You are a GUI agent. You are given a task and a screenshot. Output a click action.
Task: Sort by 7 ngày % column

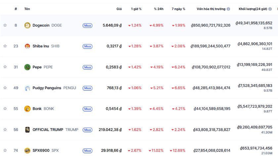pos(178,9)
